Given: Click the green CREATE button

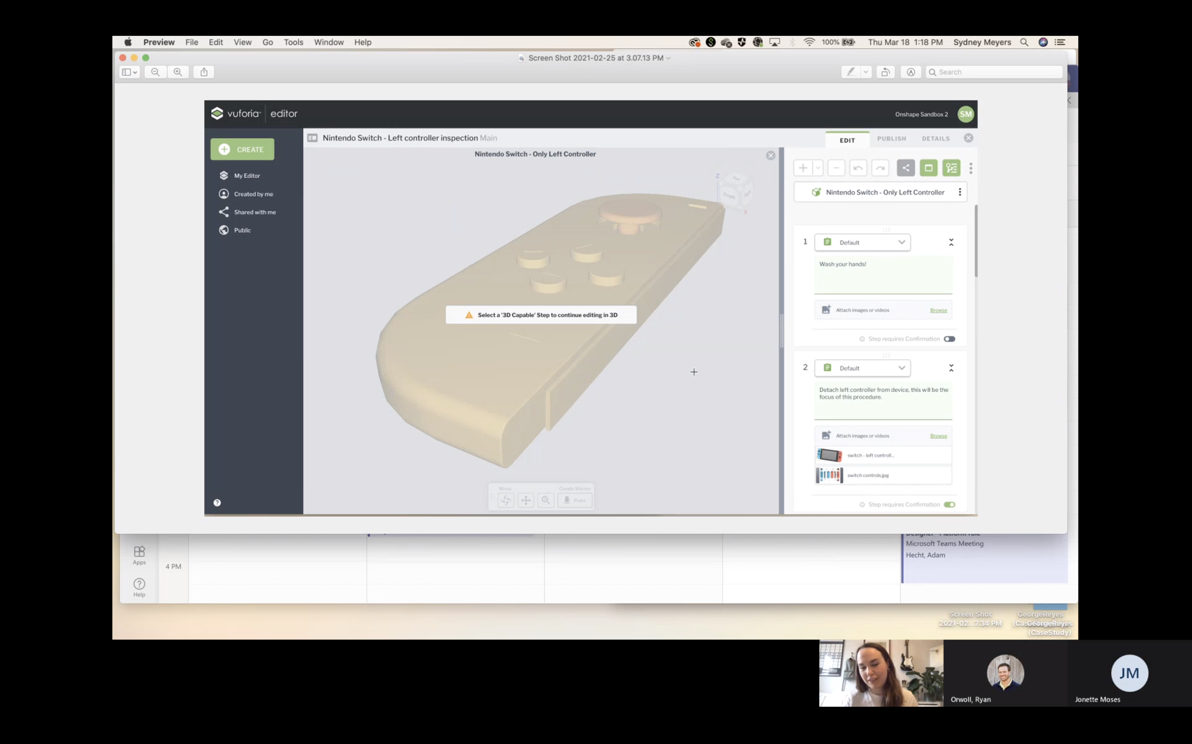Looking at the screenshot, I should [242, 149].
